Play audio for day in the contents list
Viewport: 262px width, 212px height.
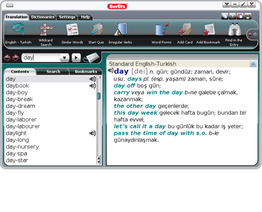coord(92,79)
